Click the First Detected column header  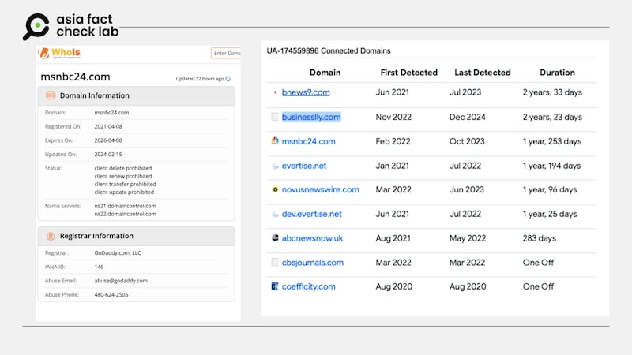[408, 73]
